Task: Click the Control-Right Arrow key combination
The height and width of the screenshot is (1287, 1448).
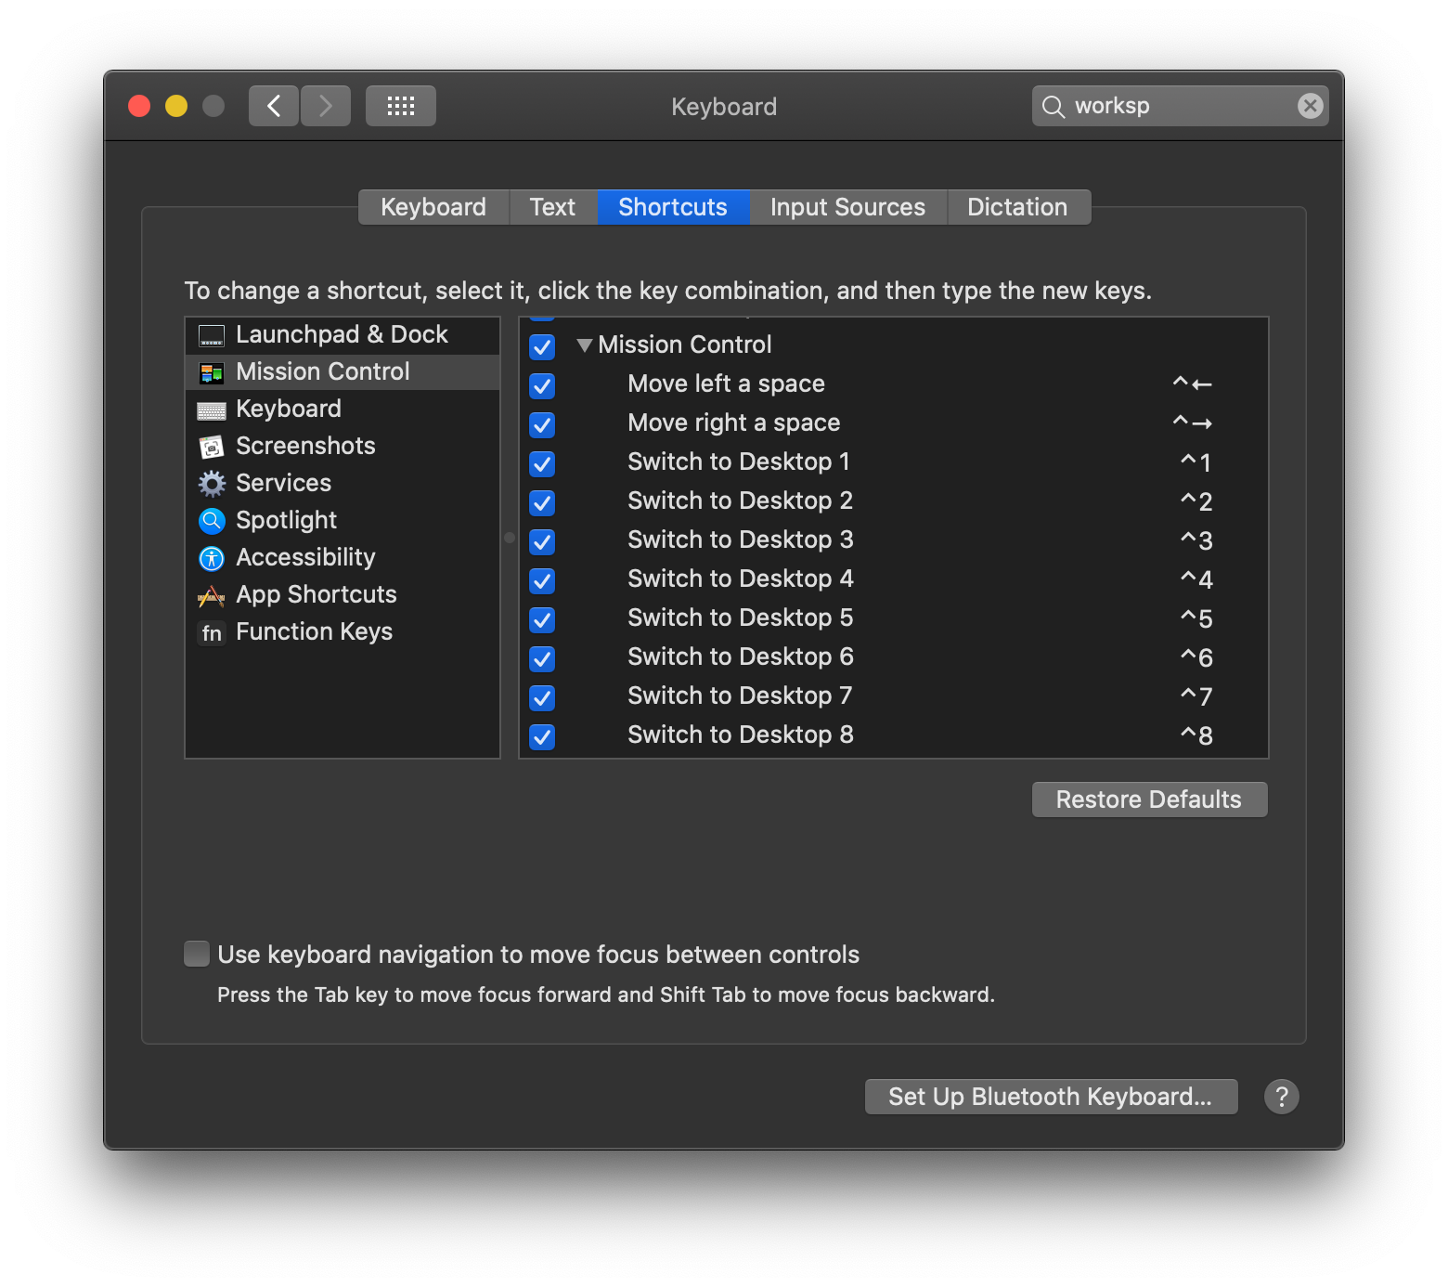Action: [1193, 422]
